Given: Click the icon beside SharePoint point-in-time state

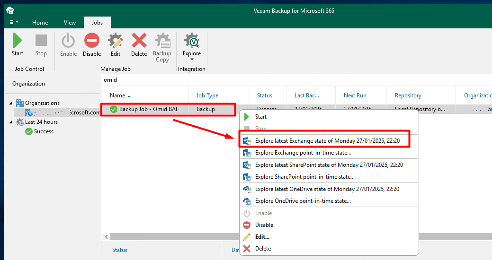Looking at the screenshot, I should pos(247,177).
